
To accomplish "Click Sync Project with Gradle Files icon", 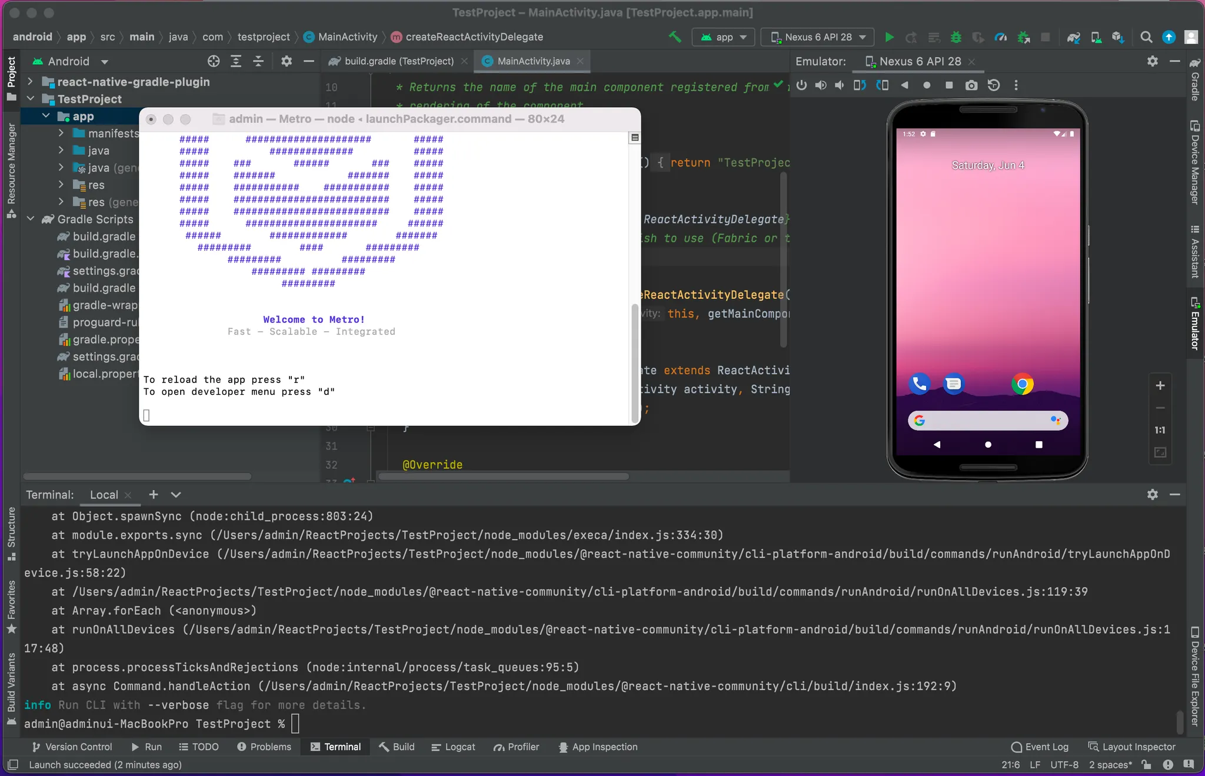I will 1073,37.
